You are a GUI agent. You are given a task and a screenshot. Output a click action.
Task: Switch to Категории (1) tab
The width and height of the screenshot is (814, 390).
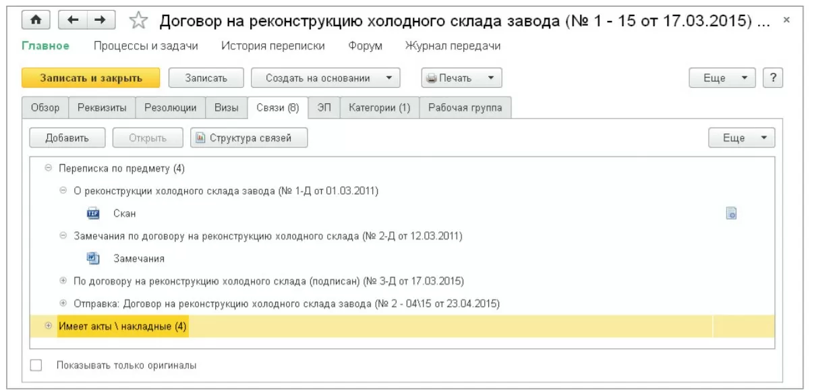coord(380,107)
